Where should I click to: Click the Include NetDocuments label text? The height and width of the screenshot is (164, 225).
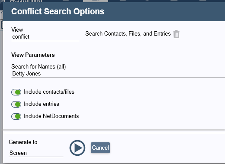click(x=51, y=116)
